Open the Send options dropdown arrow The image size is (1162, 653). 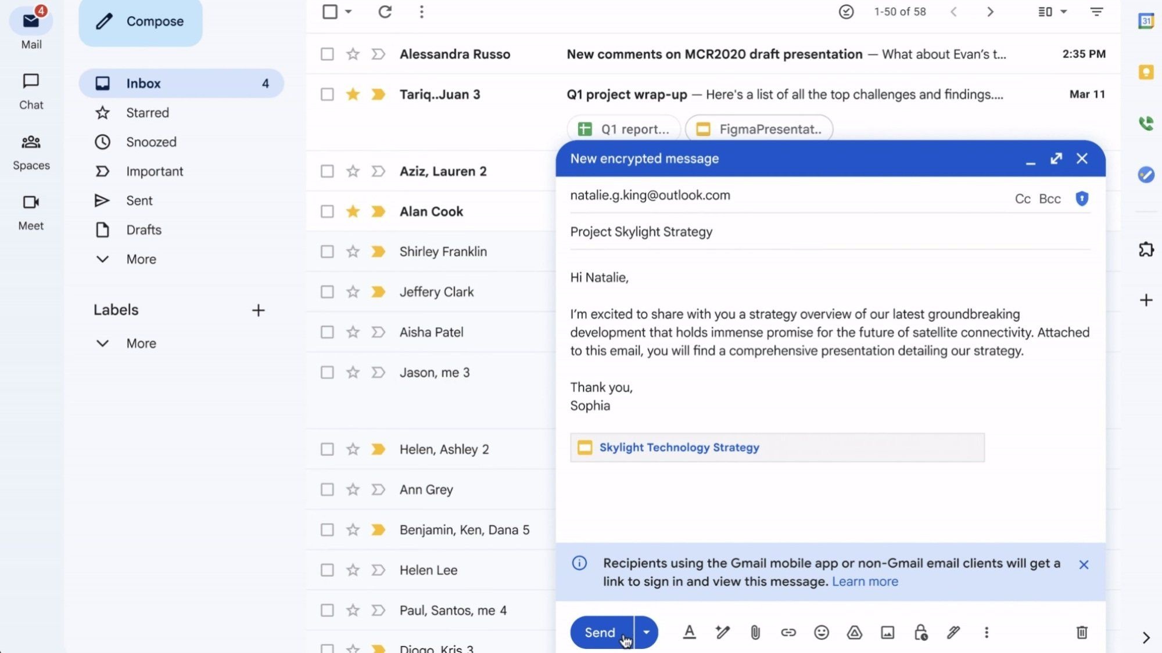pyautogui.click(x=646, y=632)
